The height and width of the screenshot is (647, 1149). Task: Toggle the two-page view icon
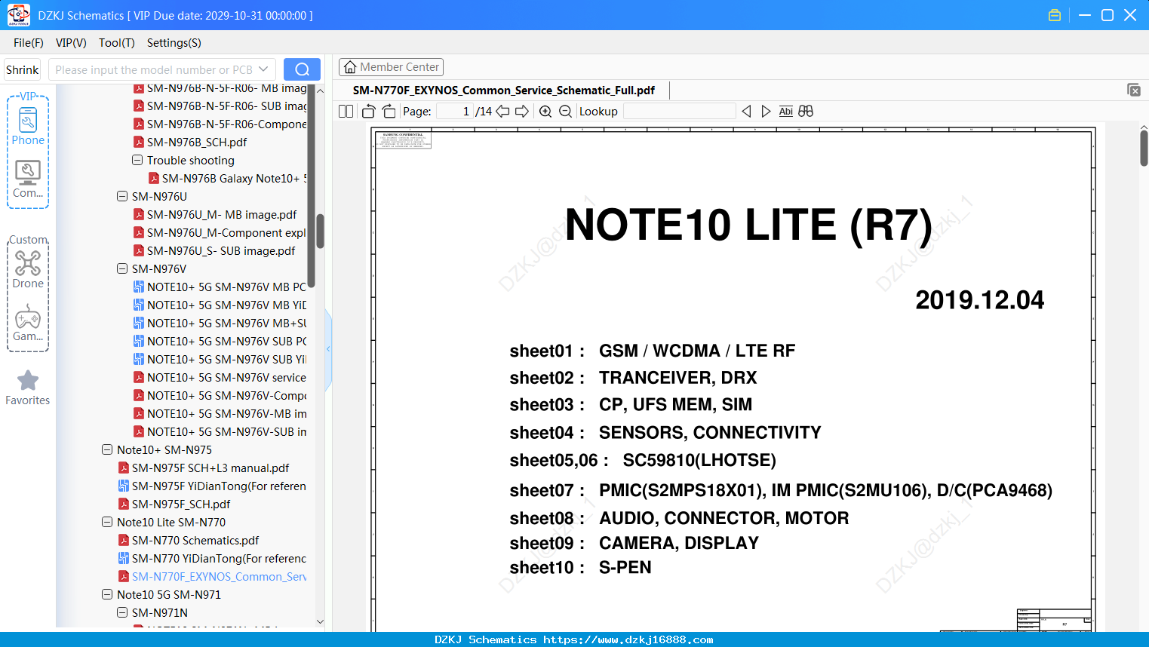point(346,112)
